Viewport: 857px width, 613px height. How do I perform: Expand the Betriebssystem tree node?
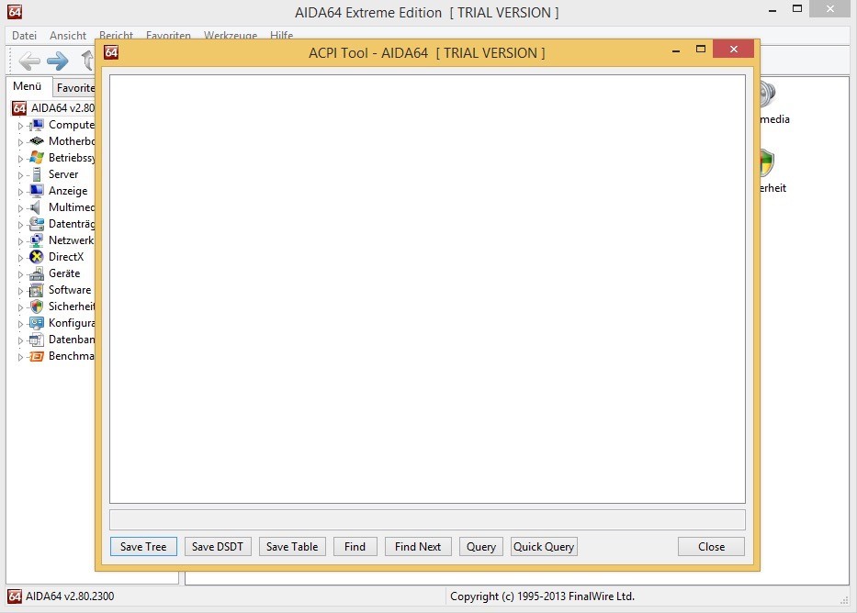(x=20, y=159)
